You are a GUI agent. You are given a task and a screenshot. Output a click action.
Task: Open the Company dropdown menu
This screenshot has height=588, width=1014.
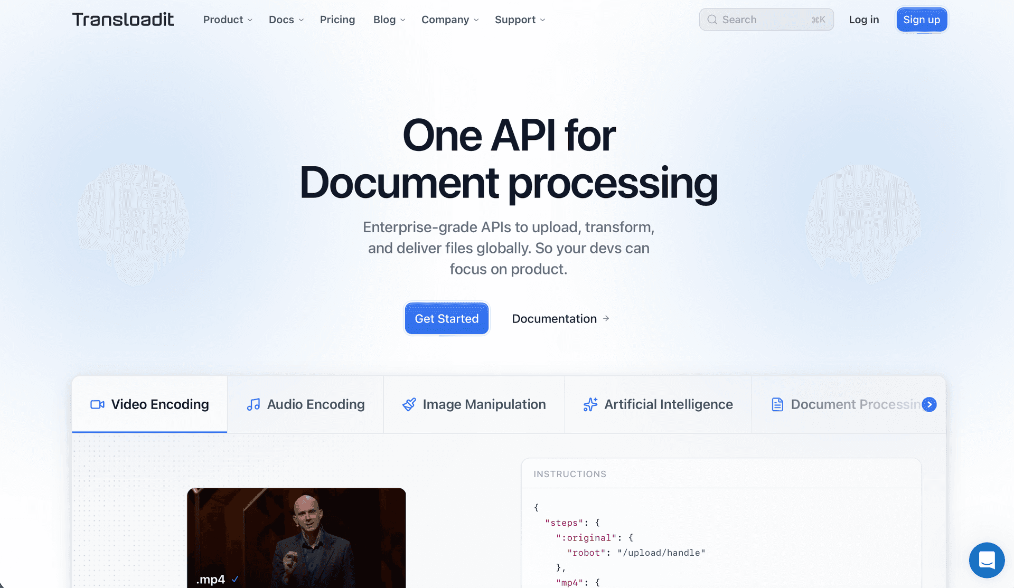[449, 20]
